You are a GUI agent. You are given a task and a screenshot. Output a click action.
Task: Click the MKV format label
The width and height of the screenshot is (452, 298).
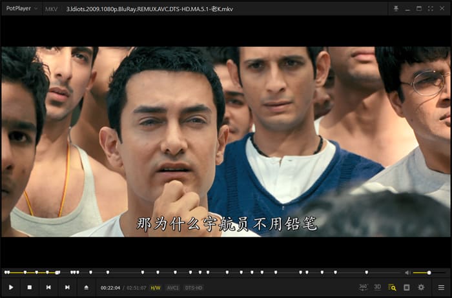[51, 9]
